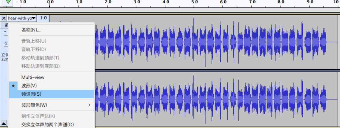Click the timeline ruler at 2.0 seconds

point(108,2)
